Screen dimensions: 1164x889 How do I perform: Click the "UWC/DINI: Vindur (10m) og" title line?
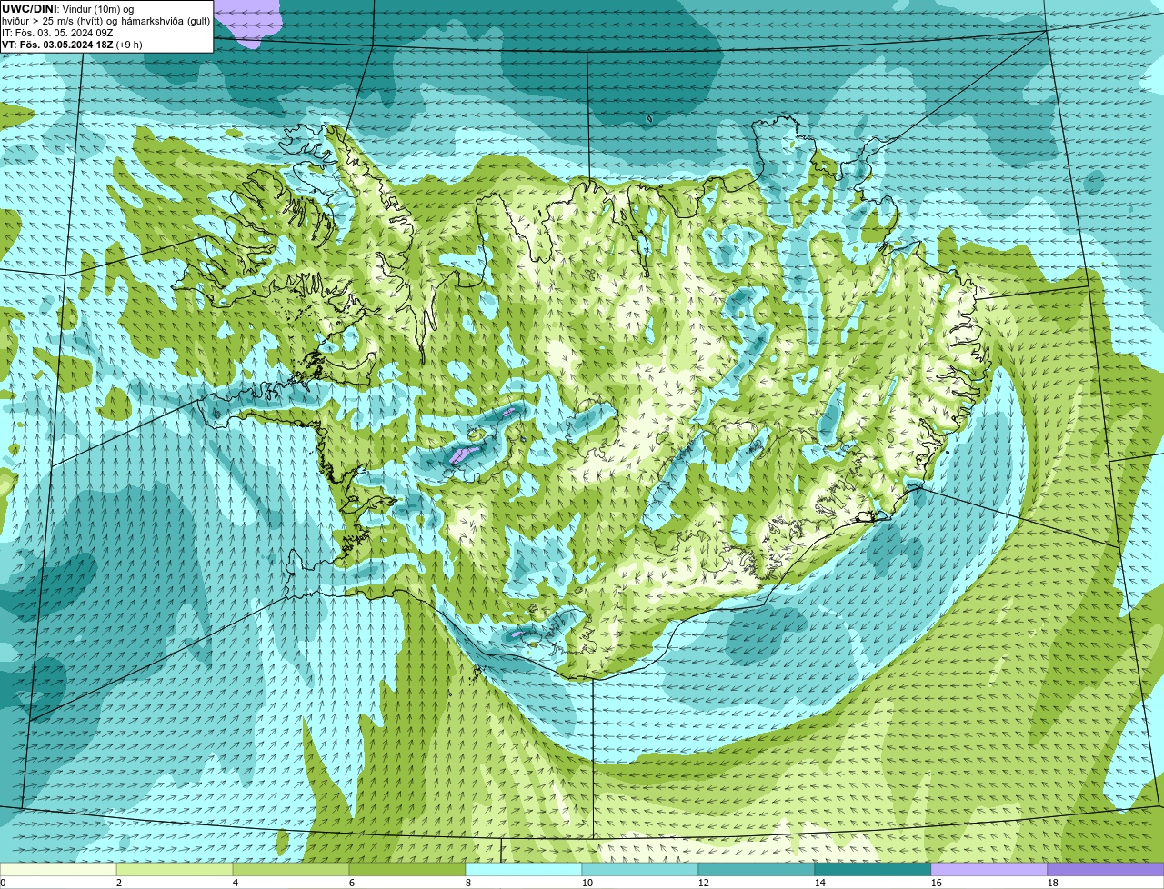click(x=68, y=9)
